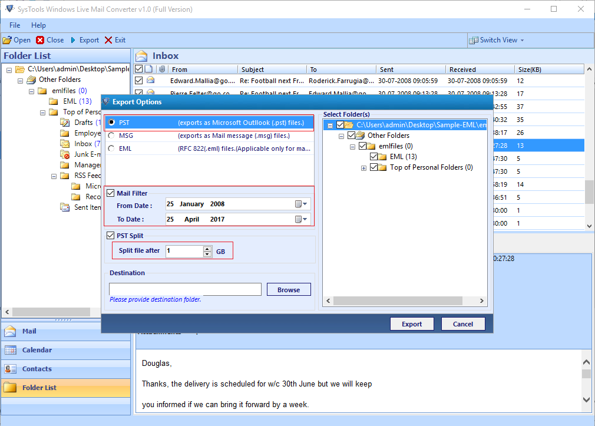This screenshot has width=595, height=426.
Task: Uncheck Top of Personal Folders checkbox
Action: tap(373, 167)
